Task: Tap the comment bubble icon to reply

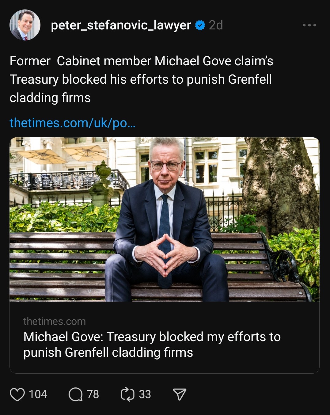Action: (75, 394)
